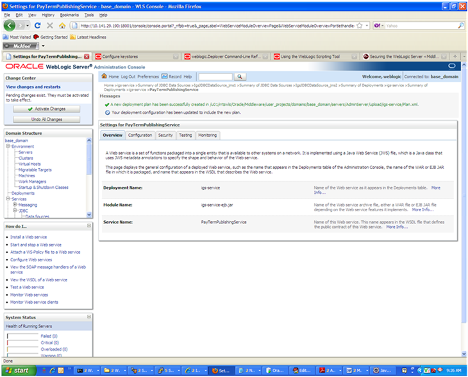Click the Windows start button
The width and height of the screenshot is (468, 377).
tap(19, 371)
